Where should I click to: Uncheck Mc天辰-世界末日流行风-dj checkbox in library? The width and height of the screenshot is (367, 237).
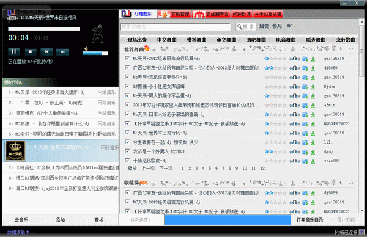(127, 133)
